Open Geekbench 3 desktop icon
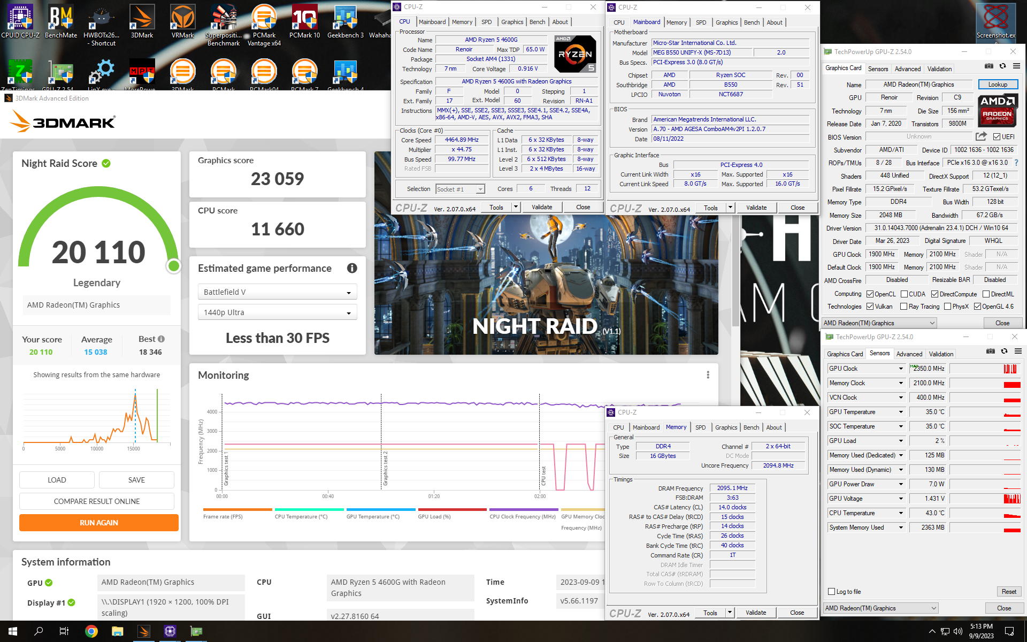 click(x=346, y=21)
